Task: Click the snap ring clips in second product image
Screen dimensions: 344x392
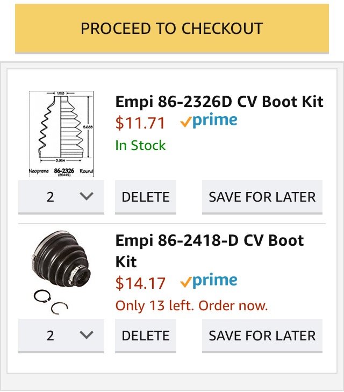Action: click(x=51, y=302)
